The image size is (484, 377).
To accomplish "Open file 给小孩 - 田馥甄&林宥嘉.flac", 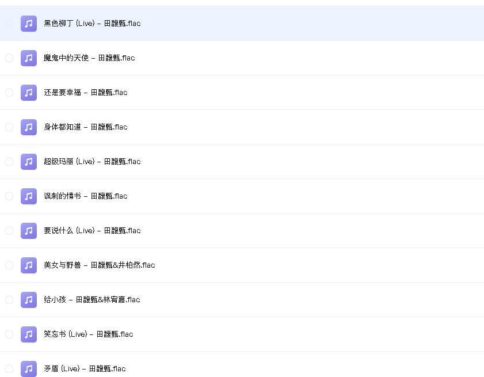I will pyautogui.click(x=92, y=300).
